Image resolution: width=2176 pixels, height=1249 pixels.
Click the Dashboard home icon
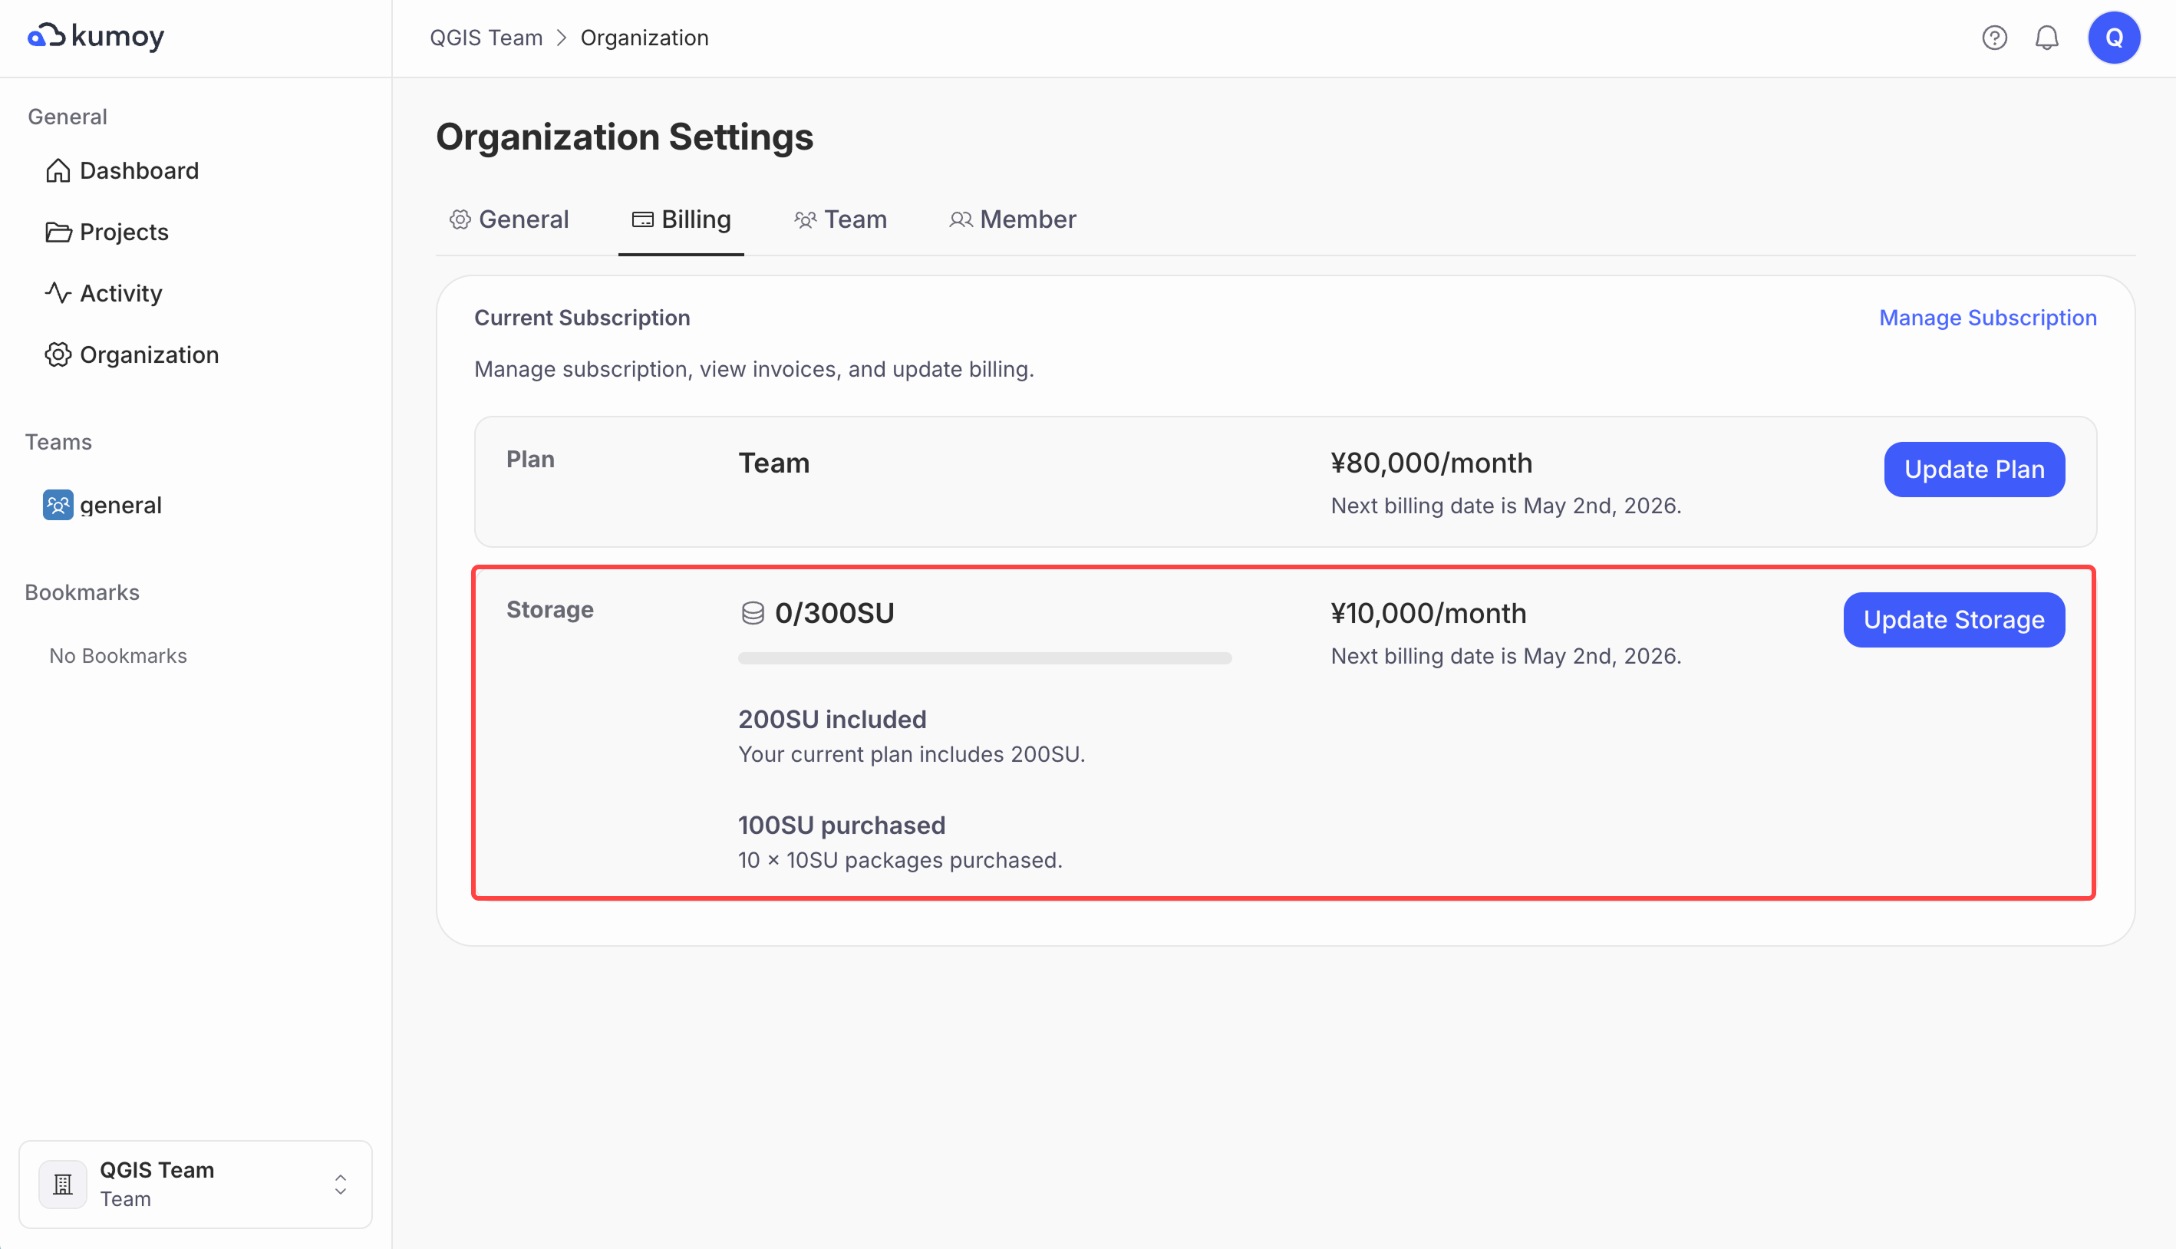(x=58, y=171)
